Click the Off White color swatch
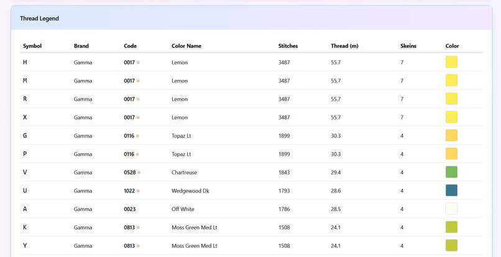This screenshot has width=501, height=257. click(451, 209)
